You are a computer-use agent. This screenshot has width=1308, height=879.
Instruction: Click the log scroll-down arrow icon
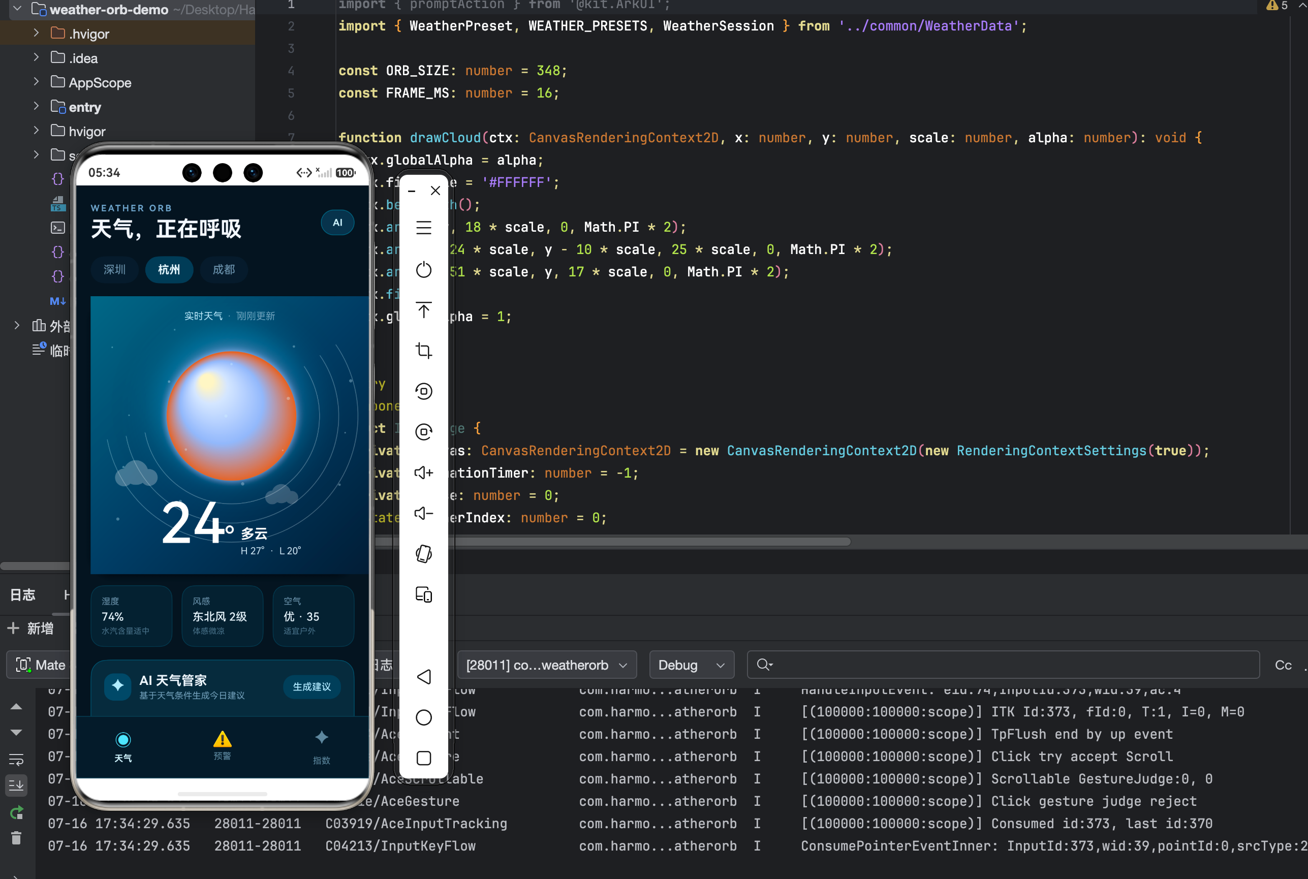click(16, 732)
